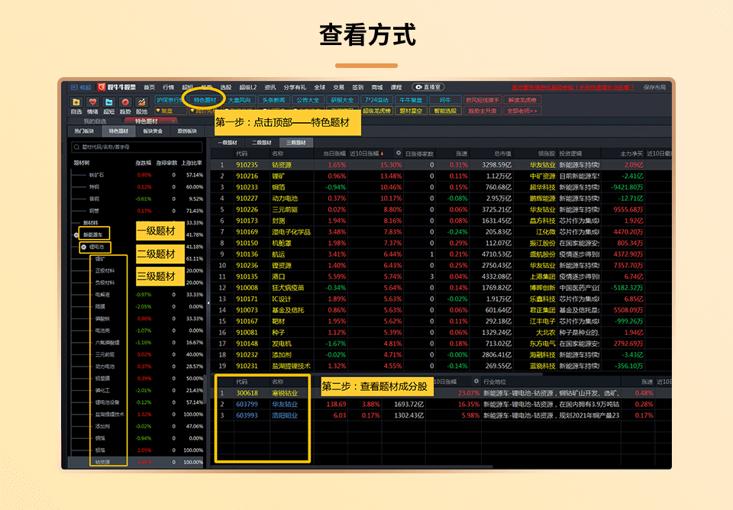Viewport: 733px width, 510px height.
Task: Click the 牛牛复盘 button
Action: tap(411, 100)
